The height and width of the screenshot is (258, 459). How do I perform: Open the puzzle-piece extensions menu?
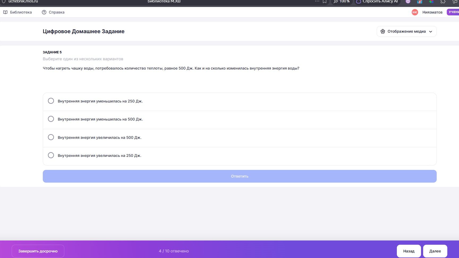pyautogui.click(x=443, y=2)
